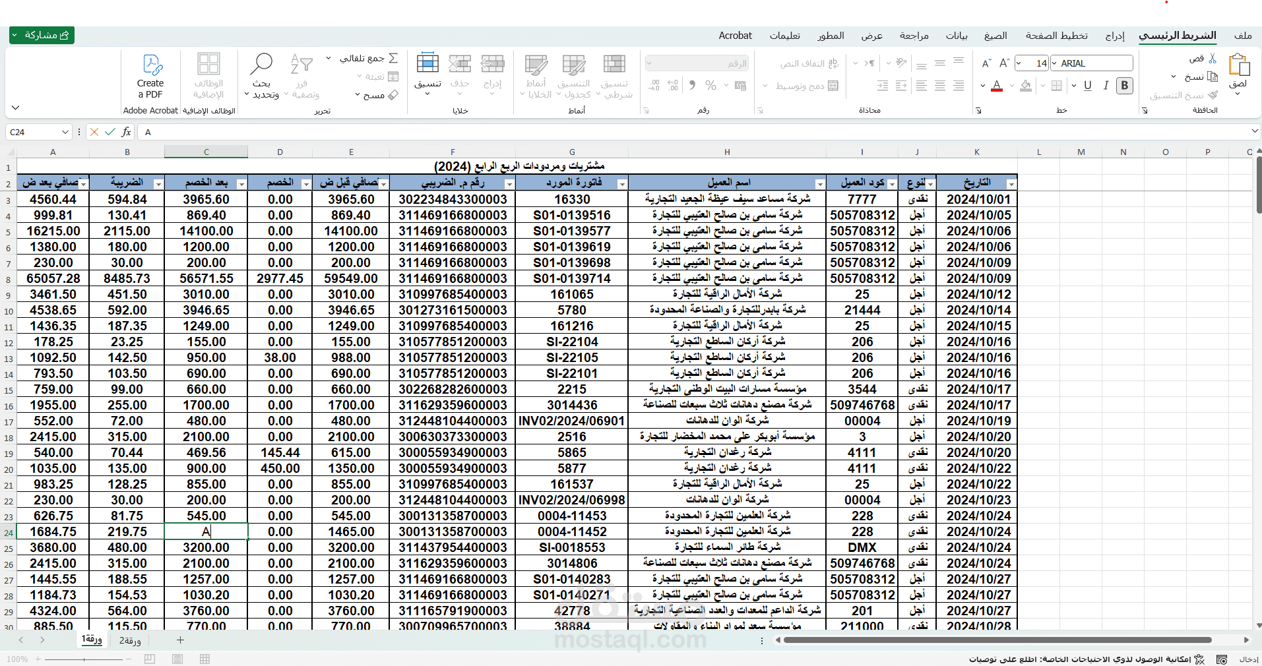This screenshot has width=1262, height=666.
Task: Switch to Page Break Preview icon
Action: click(150, 659)
